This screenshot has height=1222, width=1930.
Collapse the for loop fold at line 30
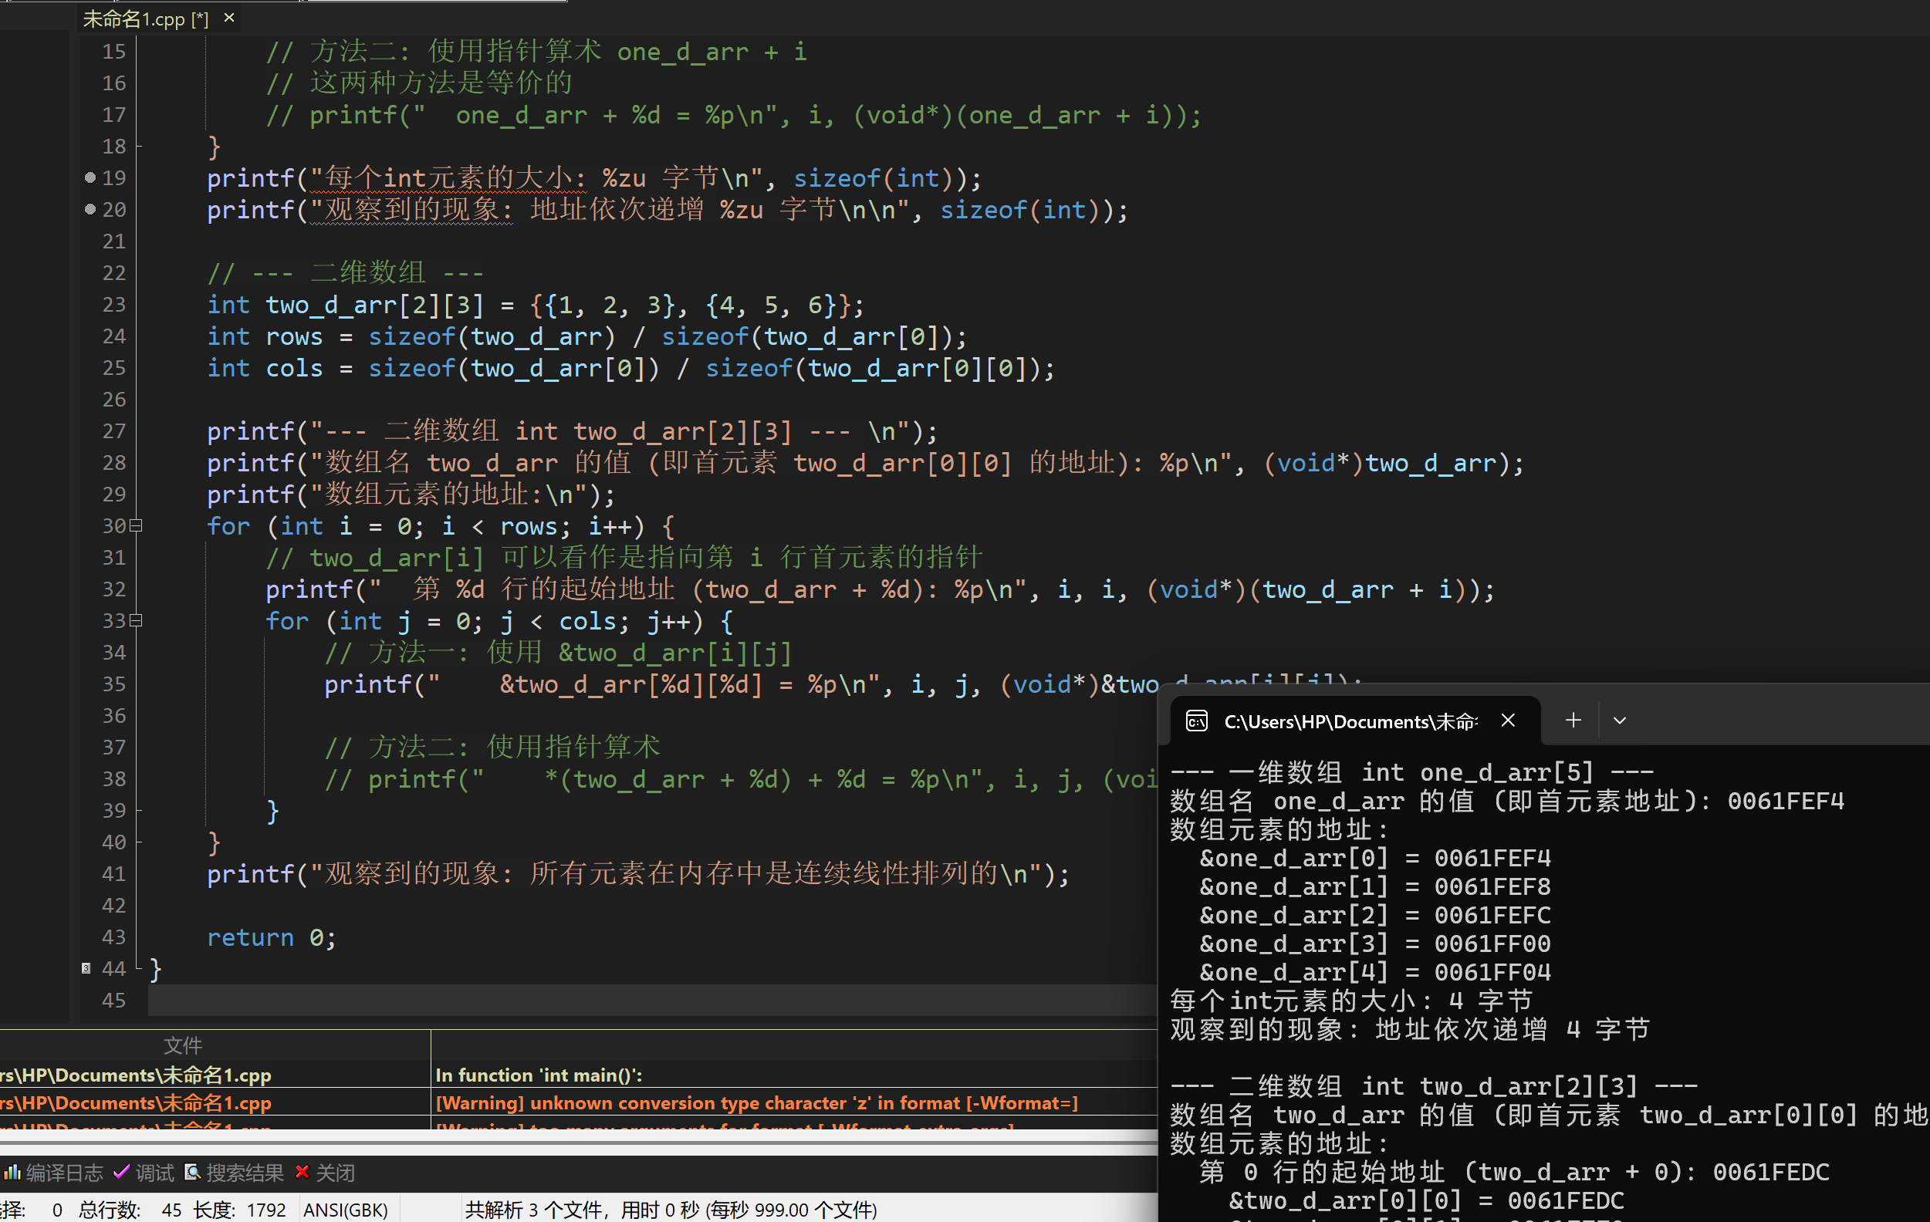(137, 525)
